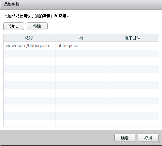Image resolution: width=162 pixels, height=146 pixels.
Task: Confirm with the 确定 button
Action: (125, 138)
